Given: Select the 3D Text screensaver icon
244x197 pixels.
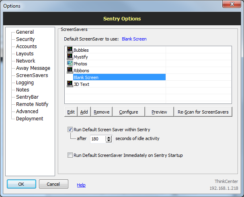Looking at the screenshot, I should [x=70, y=84].
